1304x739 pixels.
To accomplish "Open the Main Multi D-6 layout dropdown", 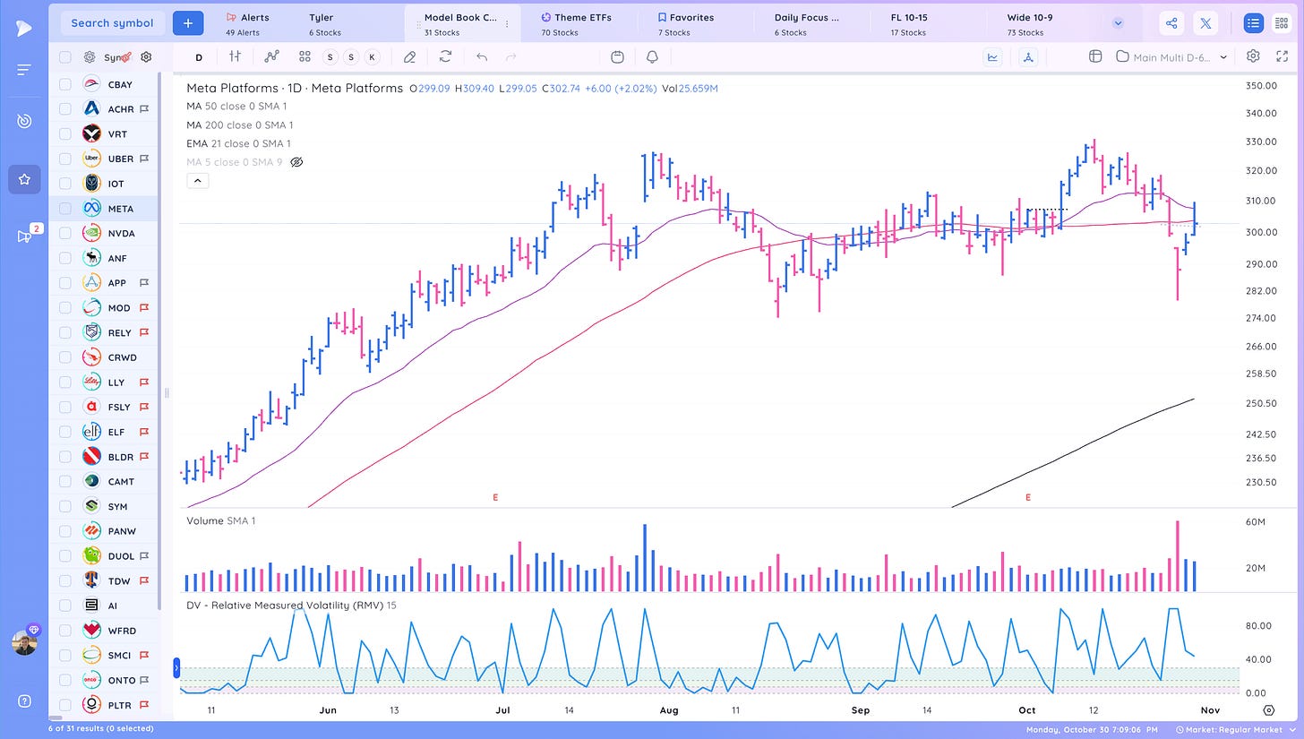I will [1171, 56].
